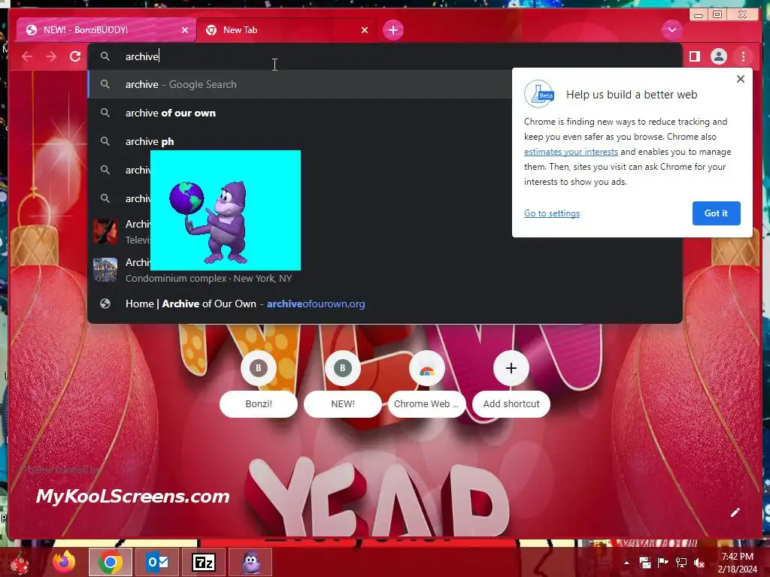Open the Start button in the taskbar

(20, 563)
